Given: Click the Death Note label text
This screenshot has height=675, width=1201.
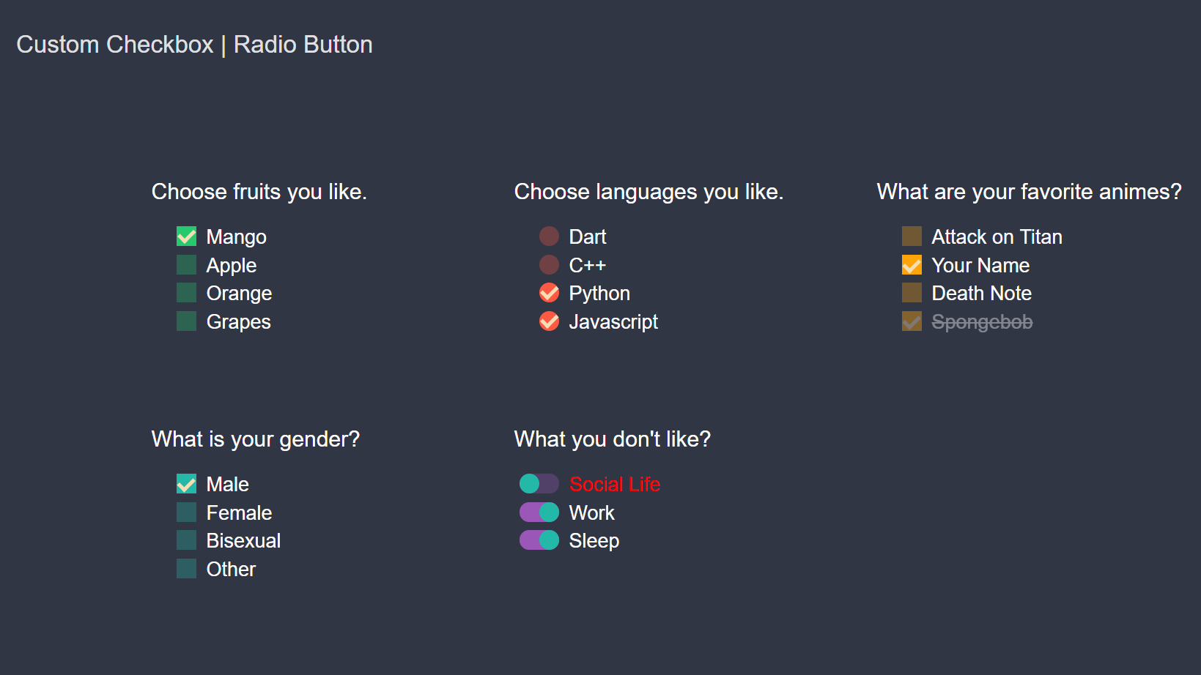Looking at the screenshot, I should 981,294.
